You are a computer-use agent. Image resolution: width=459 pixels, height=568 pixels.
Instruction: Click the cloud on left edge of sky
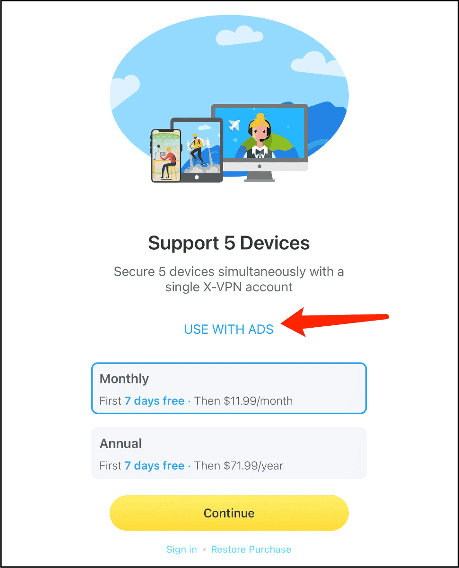(124, 90)
